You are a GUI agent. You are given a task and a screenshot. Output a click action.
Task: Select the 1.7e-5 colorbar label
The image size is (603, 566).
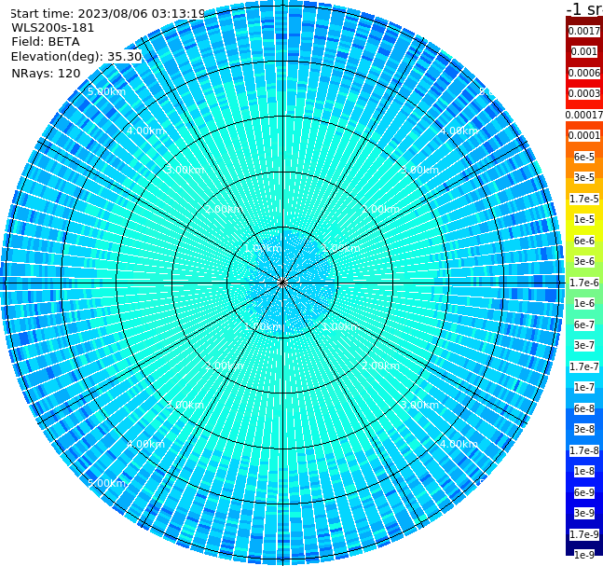tap(584, 199)
